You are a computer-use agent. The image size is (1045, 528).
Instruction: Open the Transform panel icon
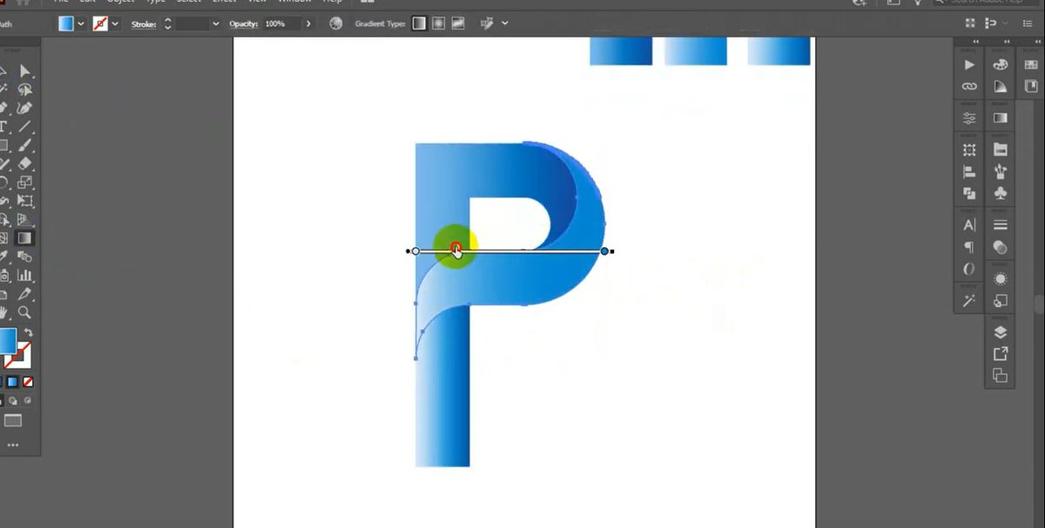[x=969, y=150]
